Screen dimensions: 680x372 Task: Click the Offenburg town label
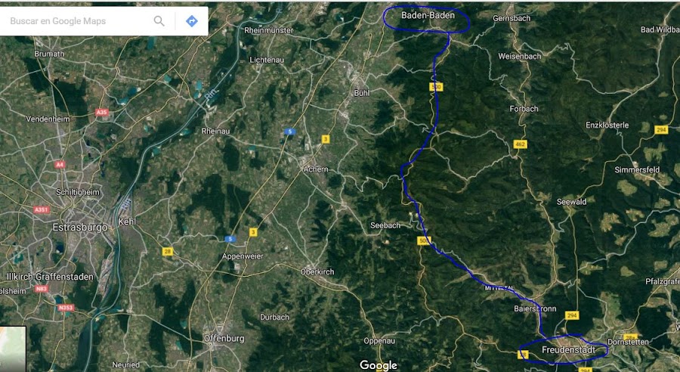[x=224, y=338]
